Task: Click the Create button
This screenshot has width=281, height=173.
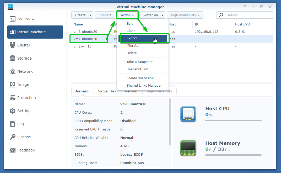Action: (x=80, y=15)
